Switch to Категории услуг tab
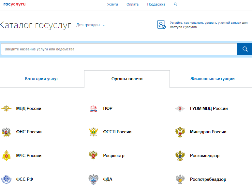The image size is (252, 186). (x=42, y=79)
